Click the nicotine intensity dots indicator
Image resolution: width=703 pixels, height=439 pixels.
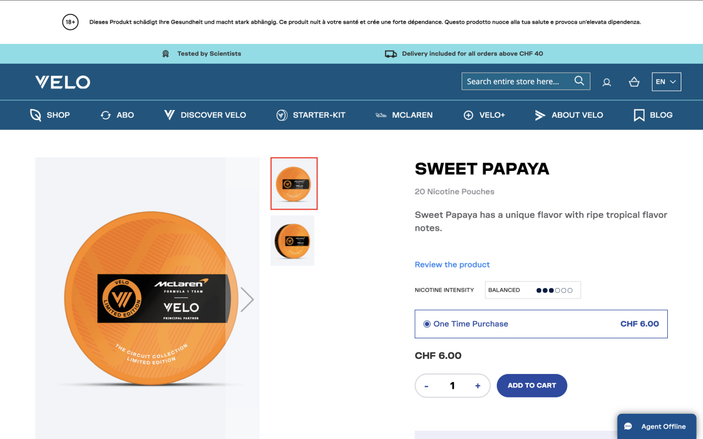coord(554,290)
